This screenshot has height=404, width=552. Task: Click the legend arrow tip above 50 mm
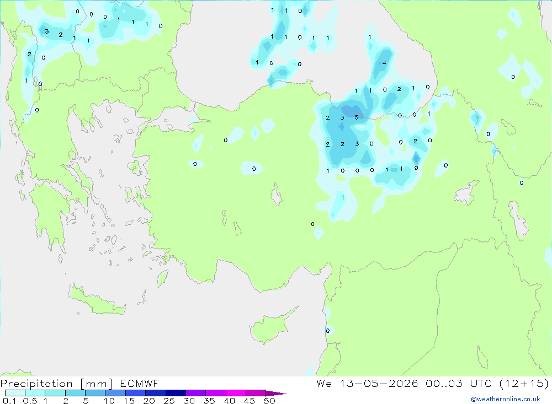click(x=276, y=394)
